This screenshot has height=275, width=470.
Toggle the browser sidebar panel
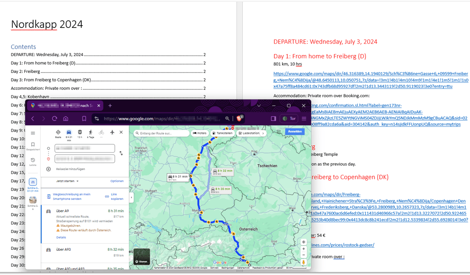pos(274,119)
